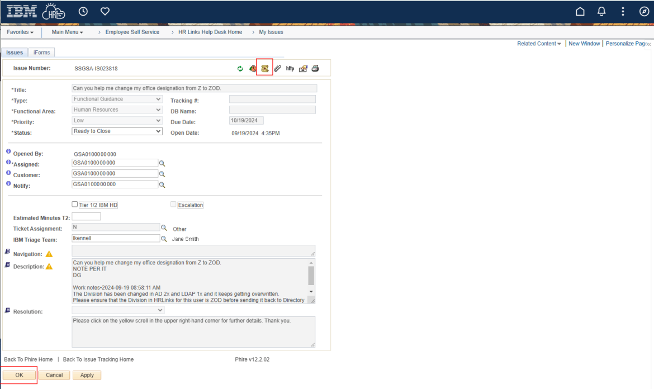Click the printer icon

point(315,69)
